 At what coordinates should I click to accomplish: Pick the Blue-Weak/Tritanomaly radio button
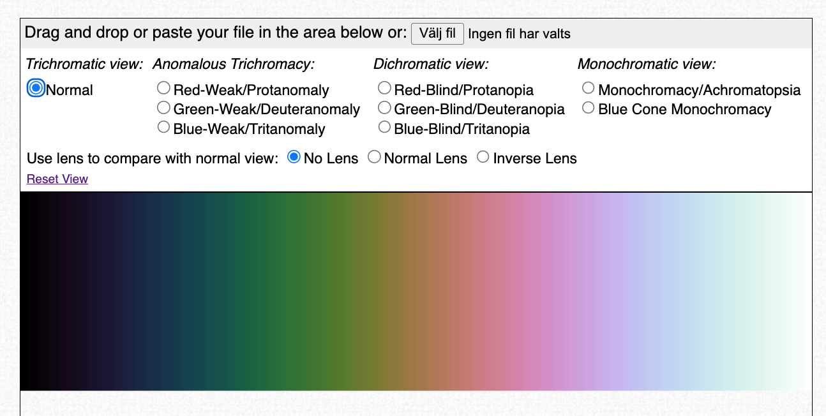point(164,127)
